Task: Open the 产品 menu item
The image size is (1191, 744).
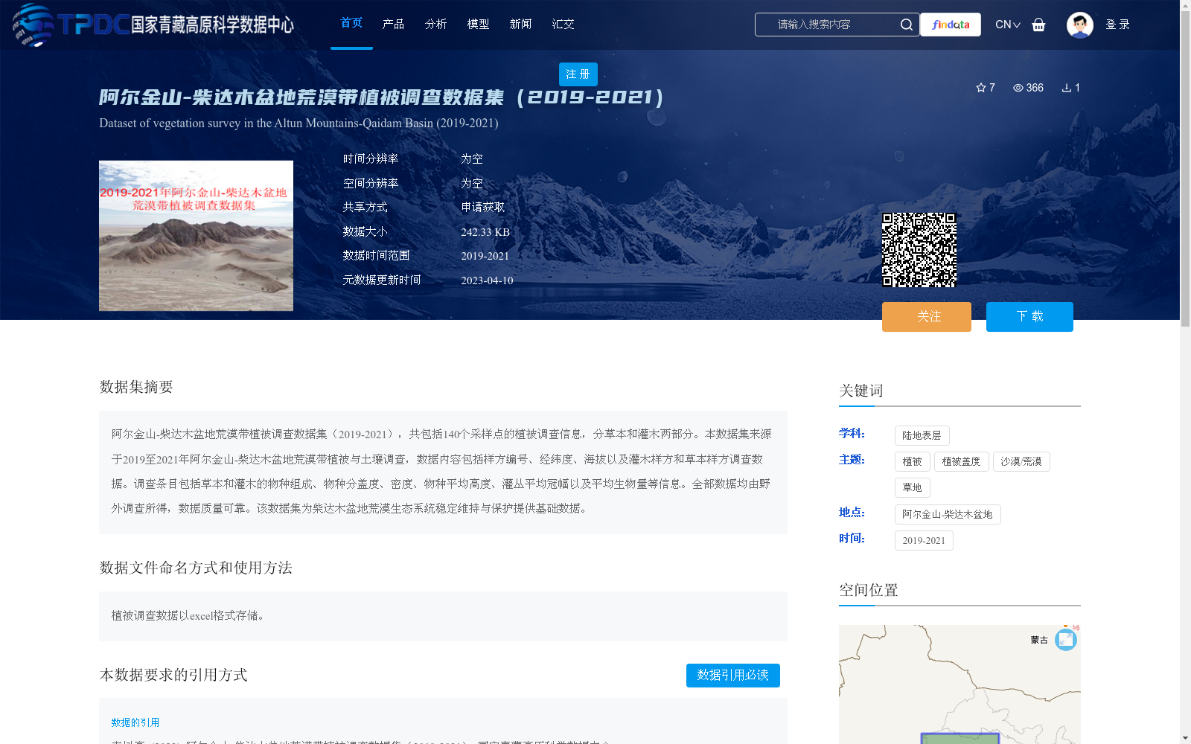Action: (393, 25)
